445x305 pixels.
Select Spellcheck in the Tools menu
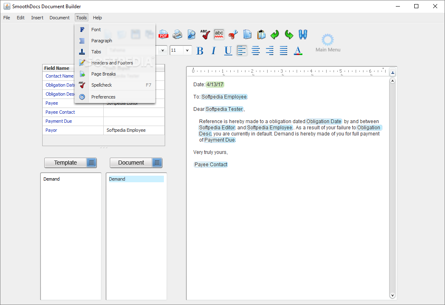(115, 85)
